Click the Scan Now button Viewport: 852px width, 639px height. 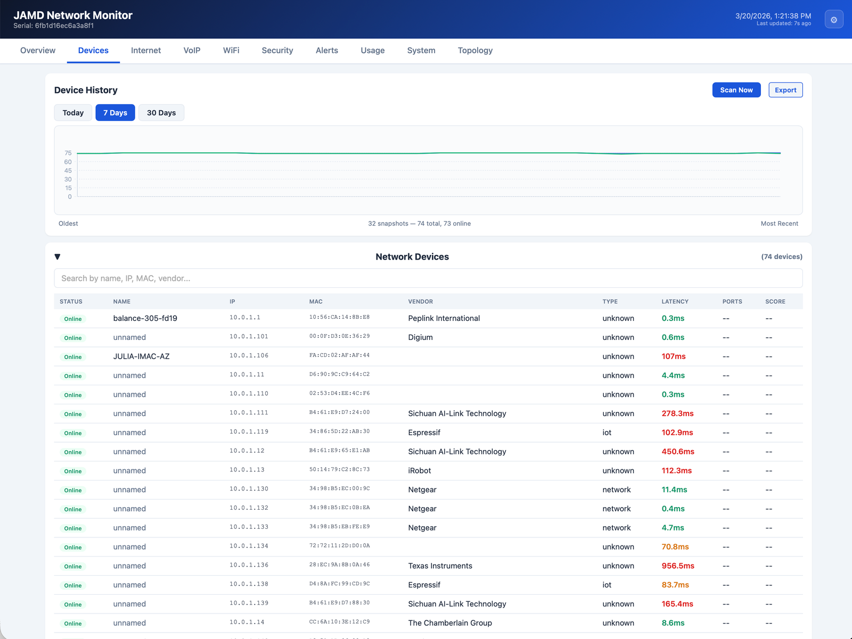pos(736,90)
